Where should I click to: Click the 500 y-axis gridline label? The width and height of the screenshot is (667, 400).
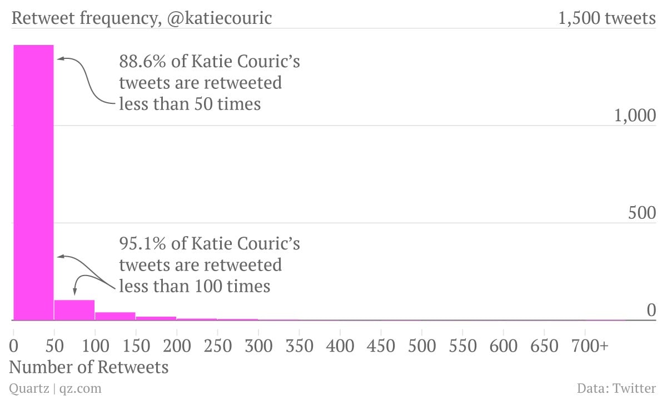pyautogui.click(x=643, y=213)
